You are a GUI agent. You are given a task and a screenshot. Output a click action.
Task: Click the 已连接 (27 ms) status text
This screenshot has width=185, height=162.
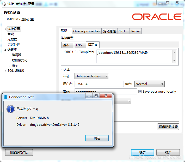[x=27, y=109]
